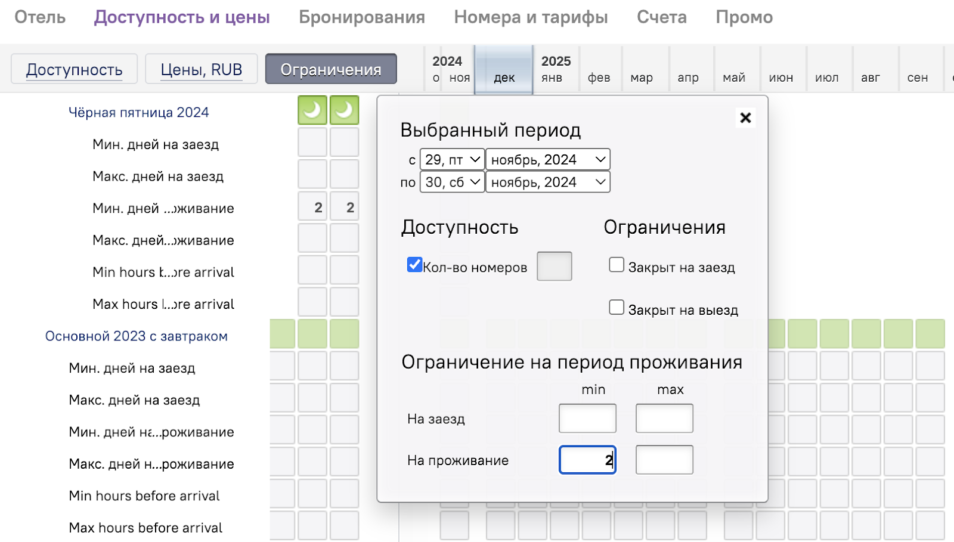Focus the На заезд max field
This screenshot has height=542, width=954.
point(664,418)
